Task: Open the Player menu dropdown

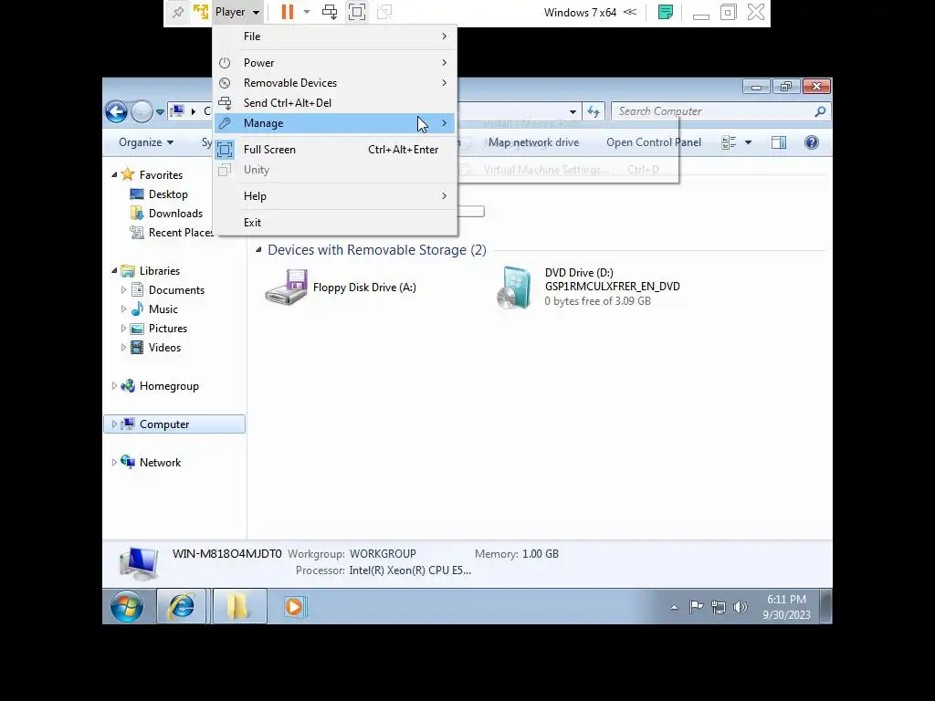Action: click(x=236, y=12)
